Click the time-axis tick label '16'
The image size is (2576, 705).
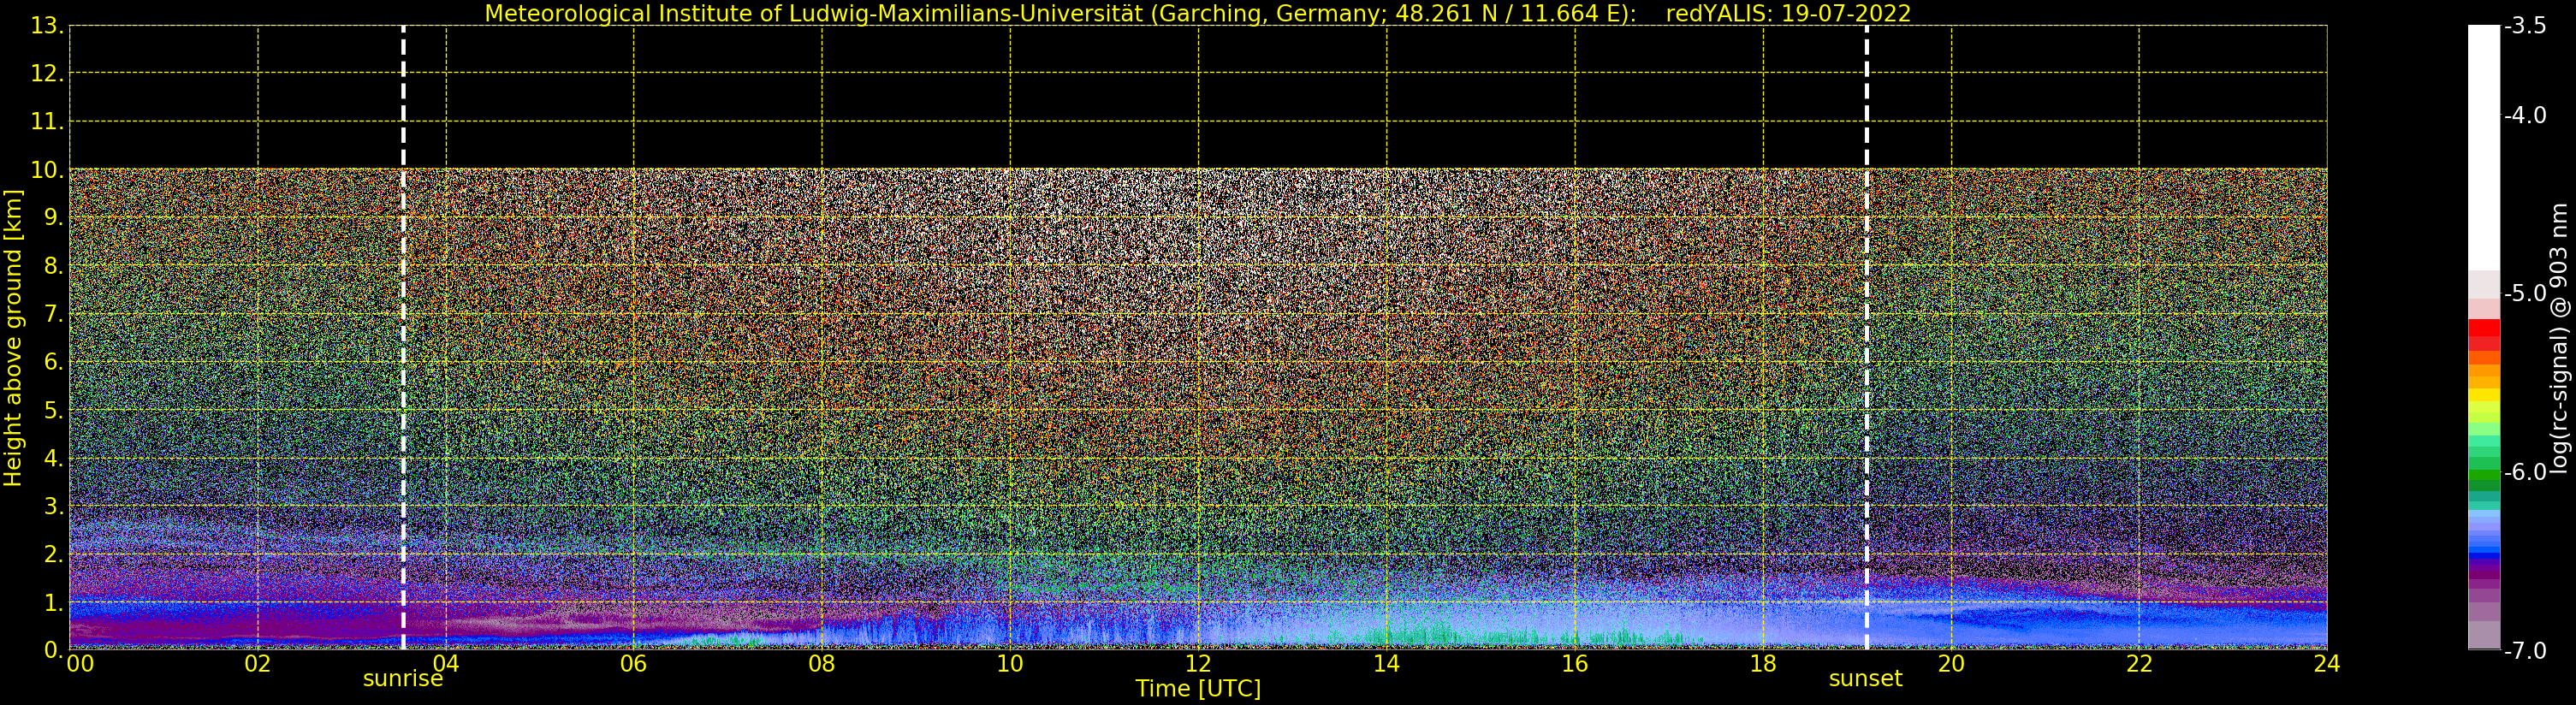click(x=1575, y=664)
